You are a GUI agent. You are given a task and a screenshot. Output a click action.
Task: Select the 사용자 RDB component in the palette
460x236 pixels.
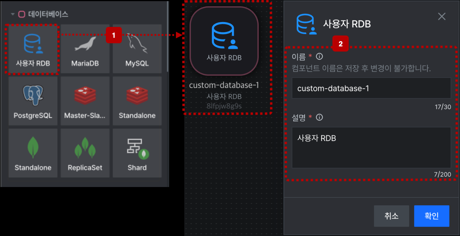(33, 49)
